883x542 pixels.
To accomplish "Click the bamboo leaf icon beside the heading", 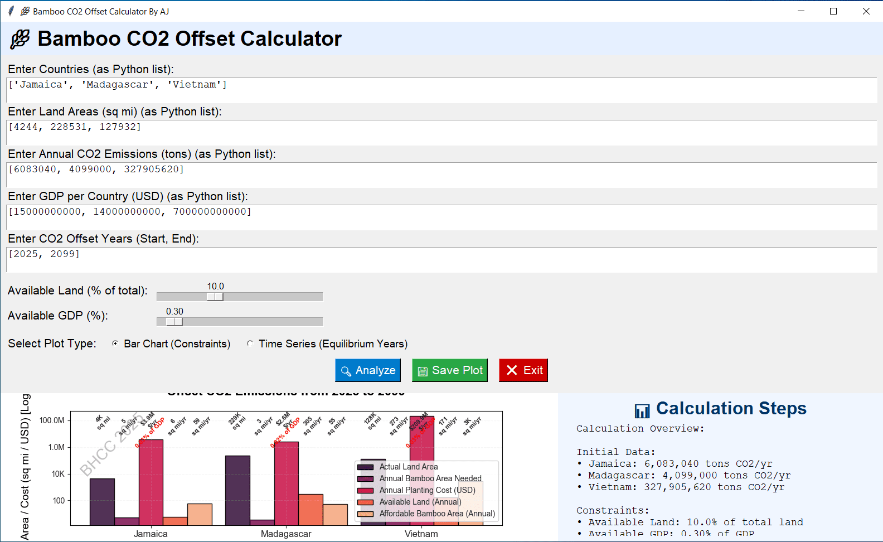I will click(x=21, y=39).
